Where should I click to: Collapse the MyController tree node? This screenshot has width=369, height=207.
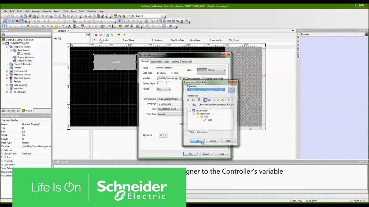point(190,111)
